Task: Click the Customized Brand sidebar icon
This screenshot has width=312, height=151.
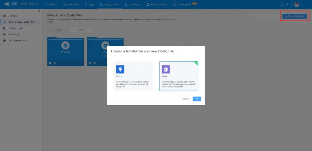Action: [4, 41]
